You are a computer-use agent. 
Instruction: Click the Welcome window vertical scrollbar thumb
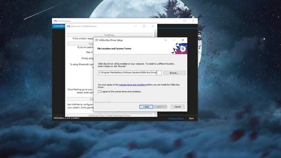[x=155, y=35]
